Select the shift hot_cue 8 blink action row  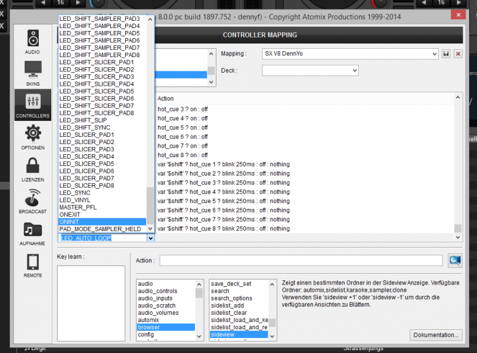click(x=304, y=229)
